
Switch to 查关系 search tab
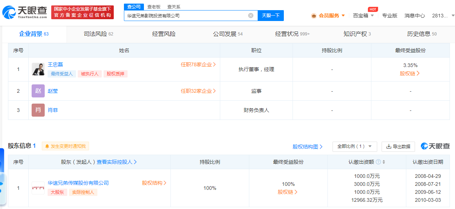pos(174,7)
